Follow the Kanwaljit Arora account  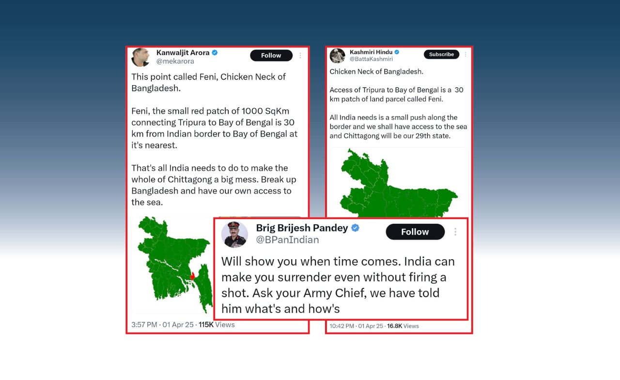(x=271, y=56)
